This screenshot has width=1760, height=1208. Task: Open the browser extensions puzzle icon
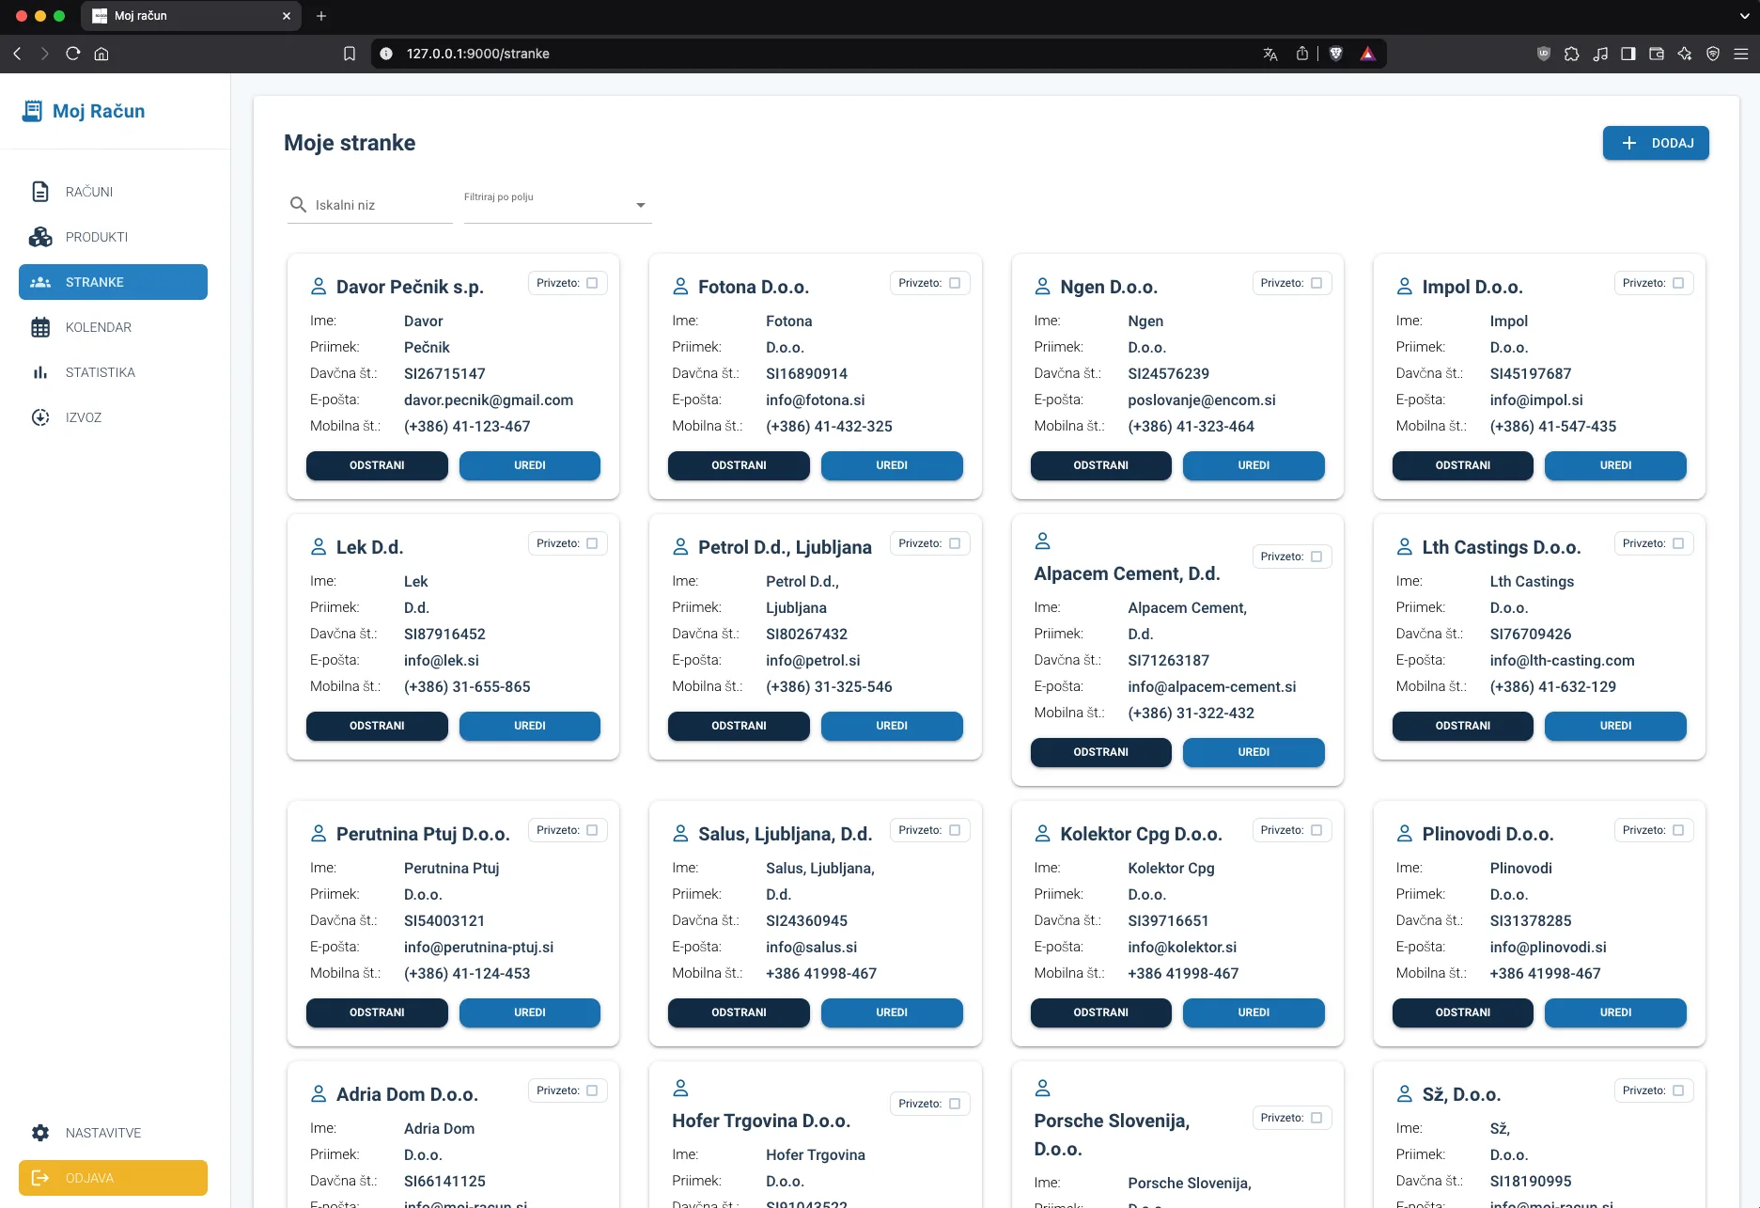pyautogui.click(x=1571, y=54)
